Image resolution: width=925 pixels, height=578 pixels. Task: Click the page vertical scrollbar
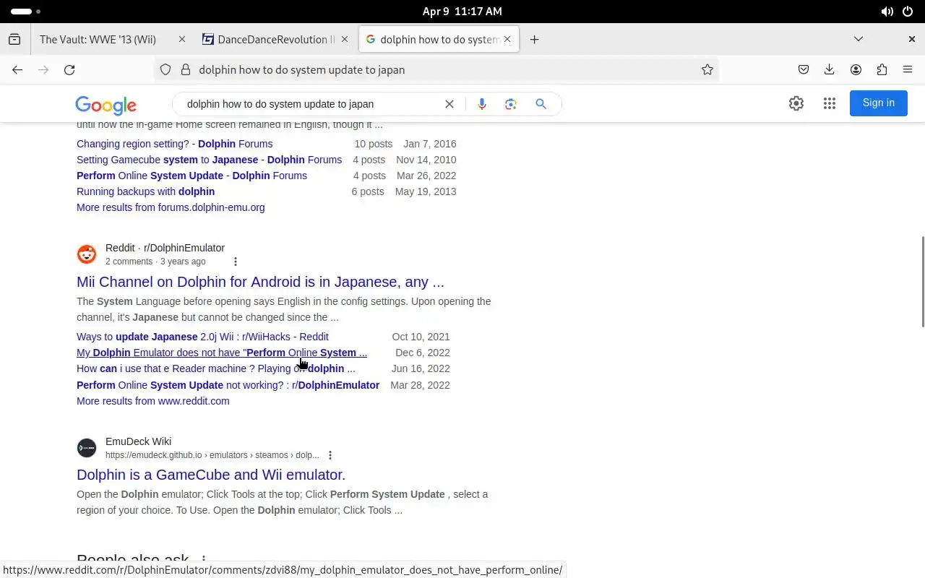point(922,282)
